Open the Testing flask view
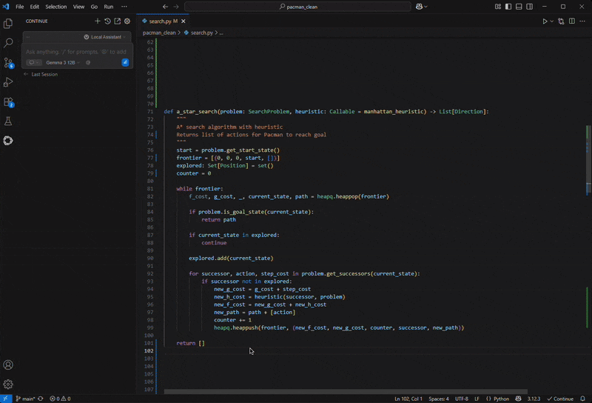 click(8, 121)
